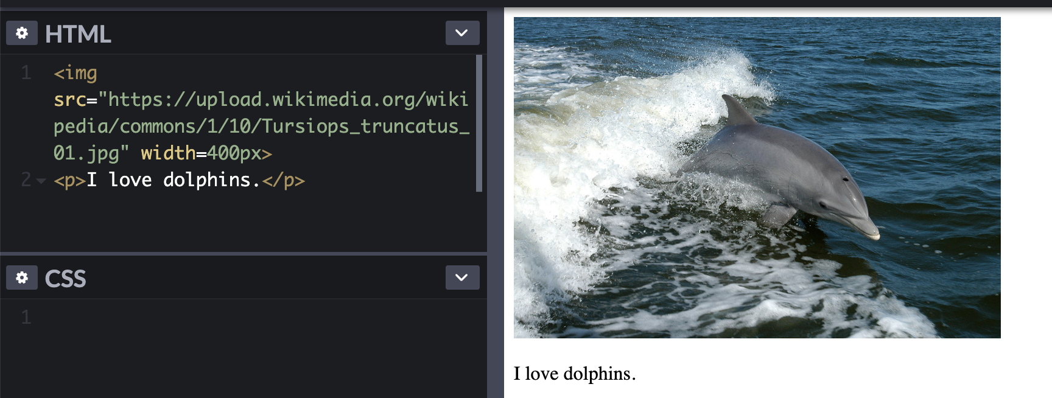
Task: Click the dolphin image in the preview
Action: coord(757,178)
